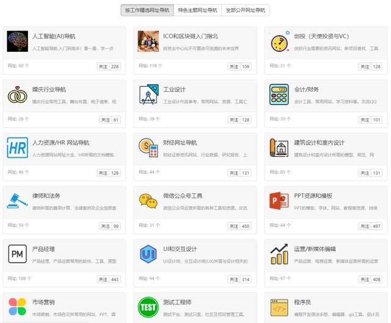Open the 测试工程师 title link
Viewport: 391px width, 323px height.
pyautogui.click(x=177, y=302)
